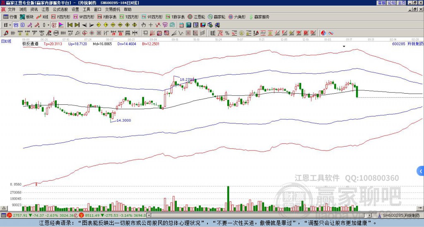Click the 主页 homepage button

401,3
